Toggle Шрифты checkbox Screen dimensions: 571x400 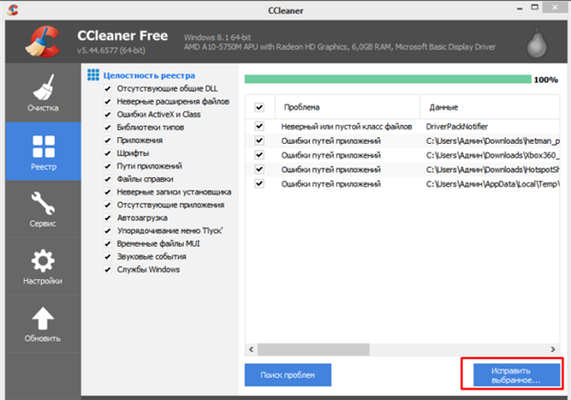coord(108,153)
